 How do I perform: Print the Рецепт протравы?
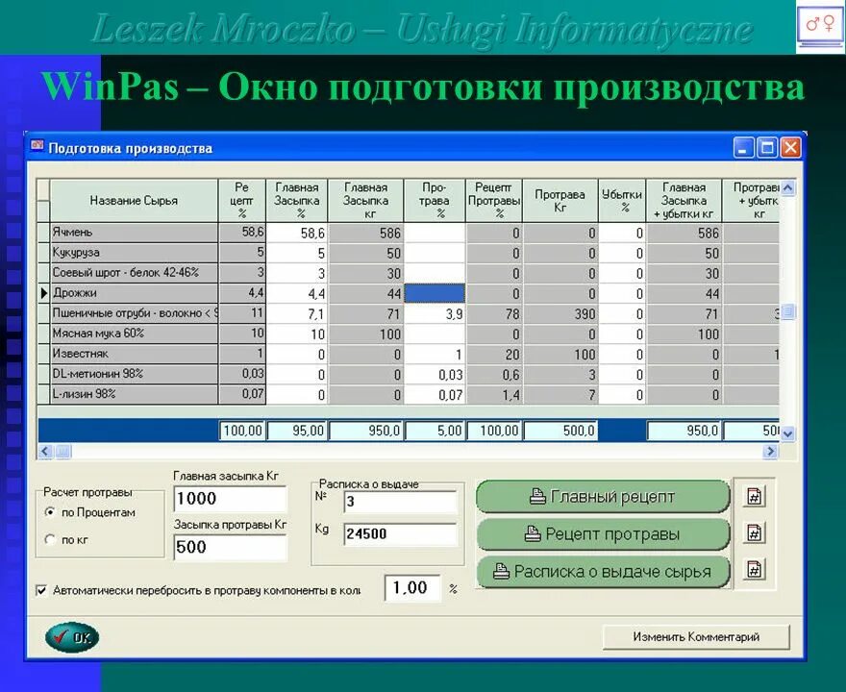pos(603,534)
